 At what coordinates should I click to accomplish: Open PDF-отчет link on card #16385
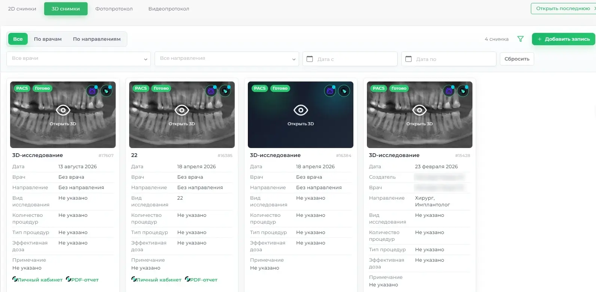click(201, 280)
